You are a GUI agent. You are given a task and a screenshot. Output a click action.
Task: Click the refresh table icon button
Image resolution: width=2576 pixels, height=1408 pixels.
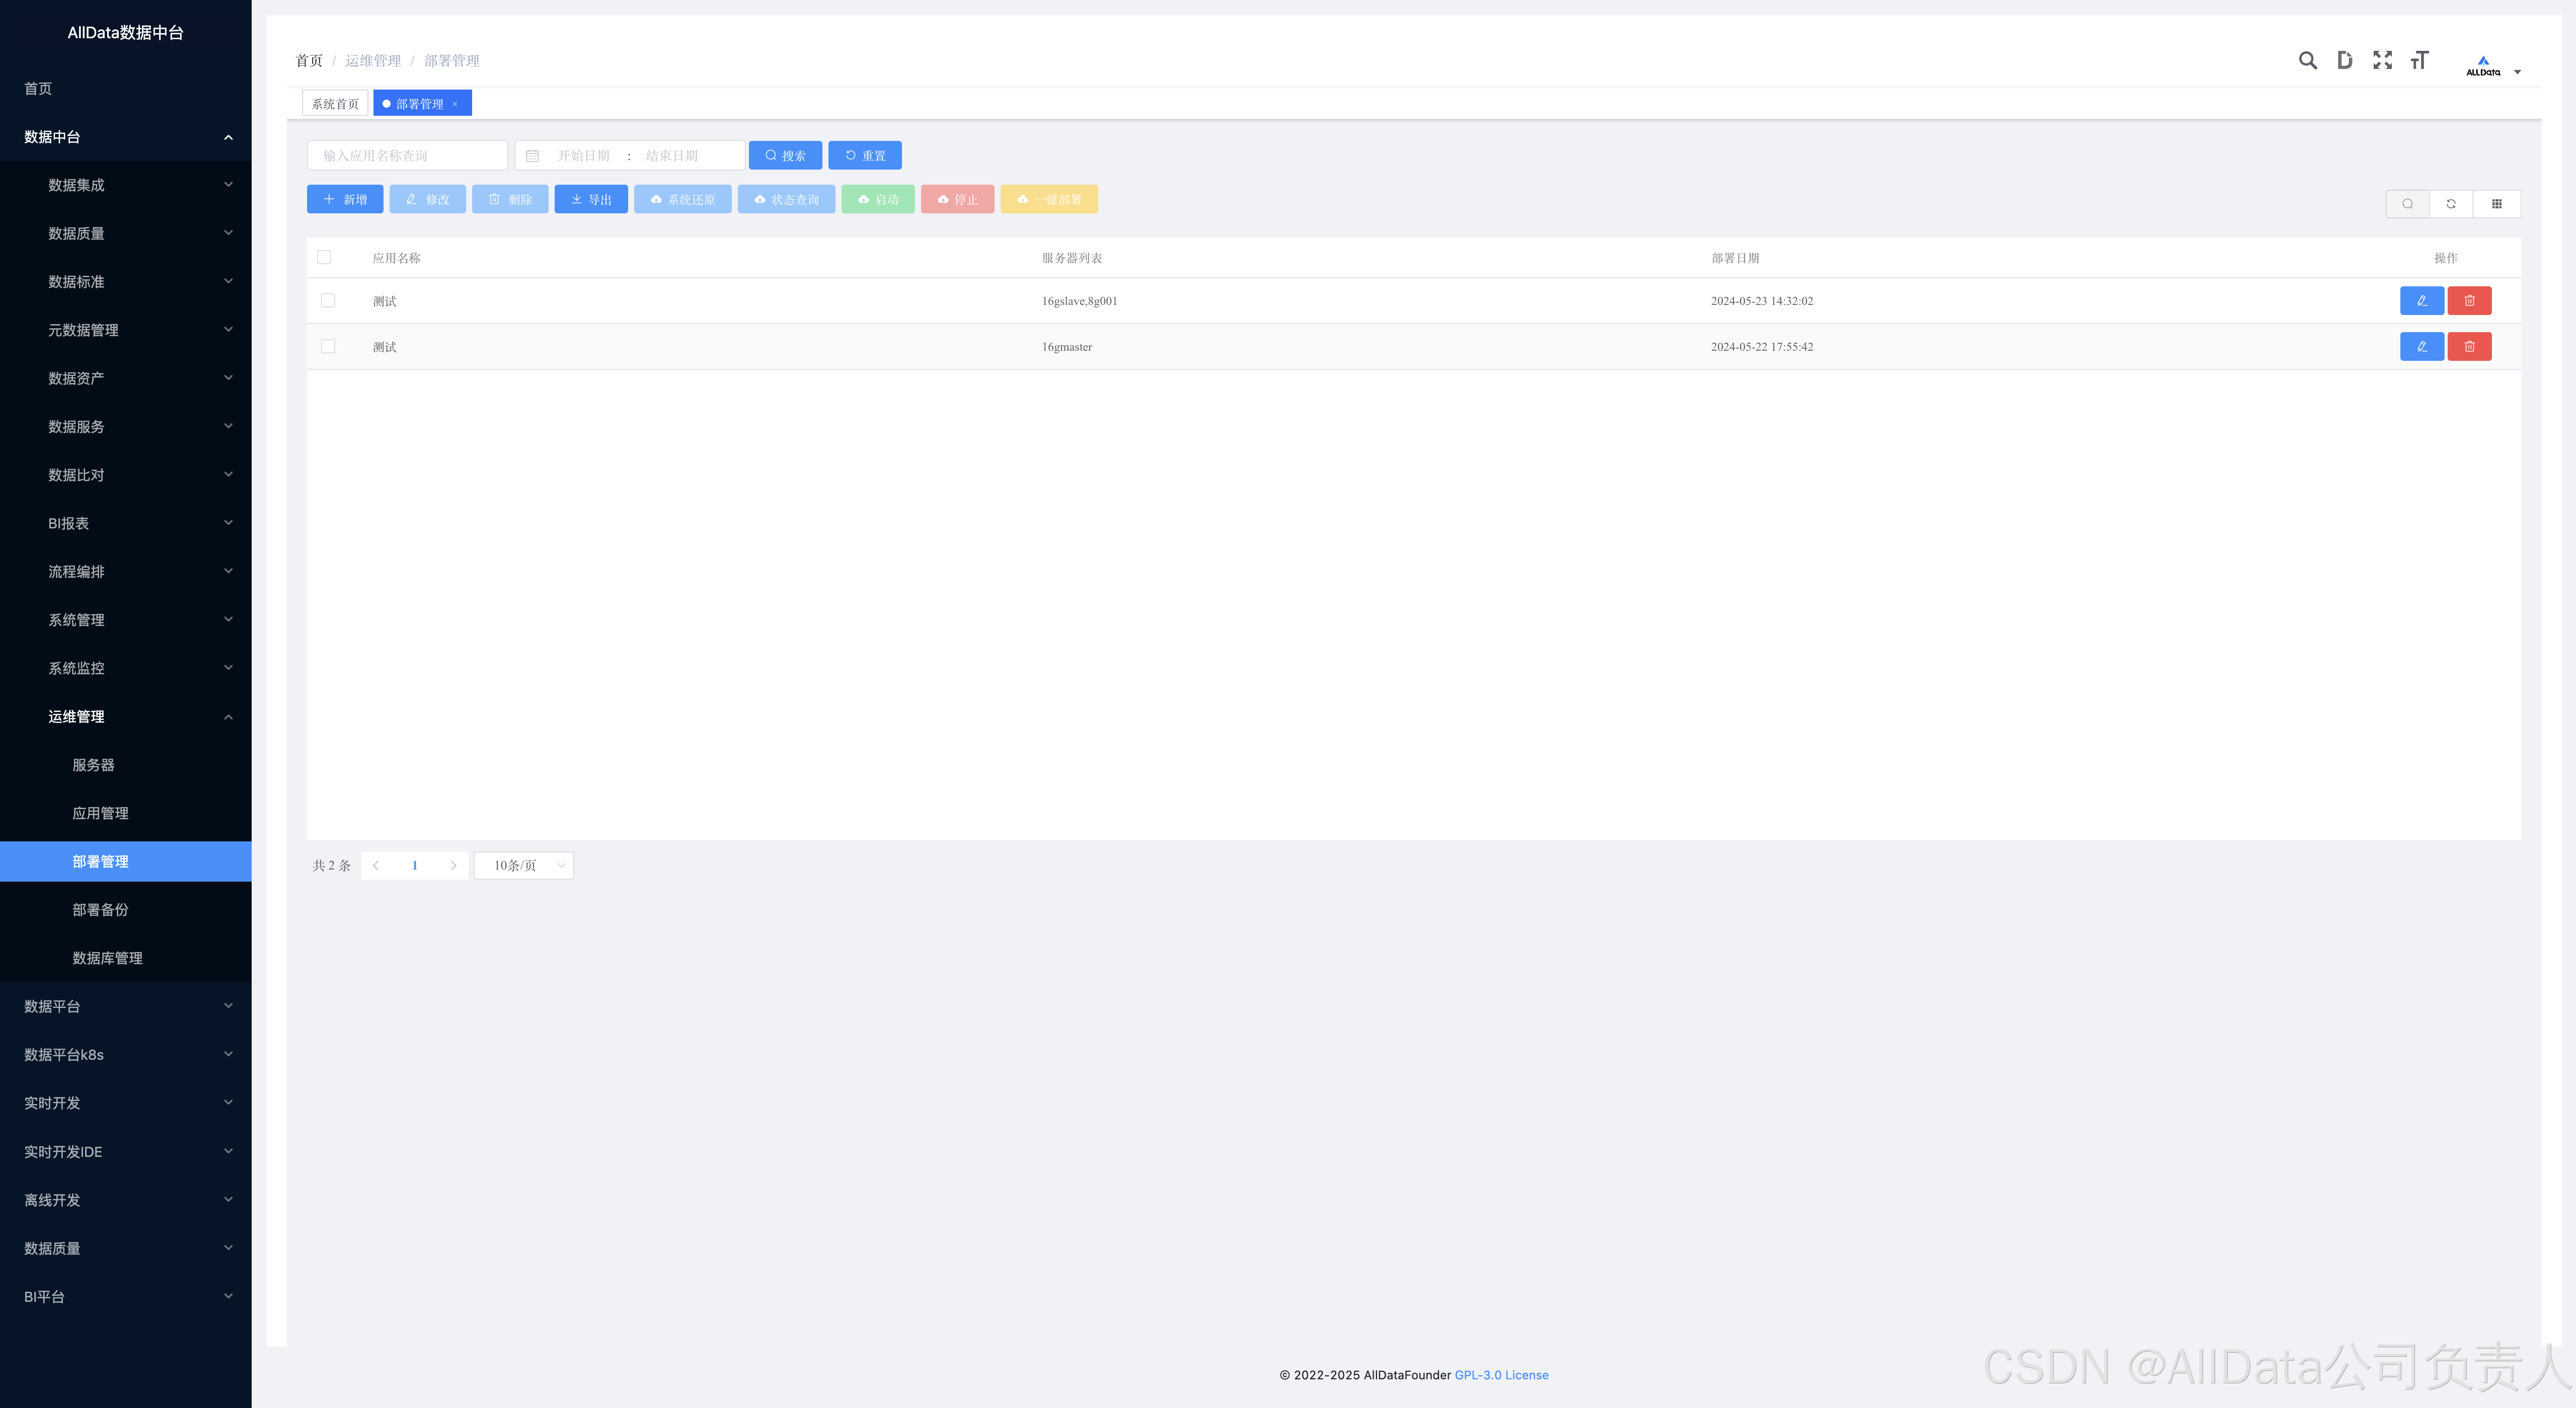pyautogui.click(x=2451, y=204)
